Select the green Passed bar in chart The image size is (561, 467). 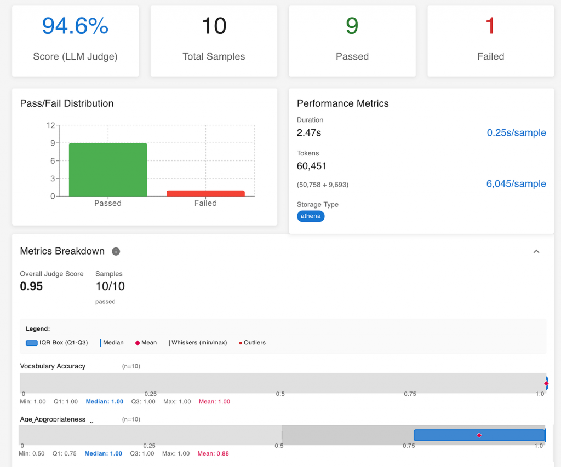(x=108, y=169)
